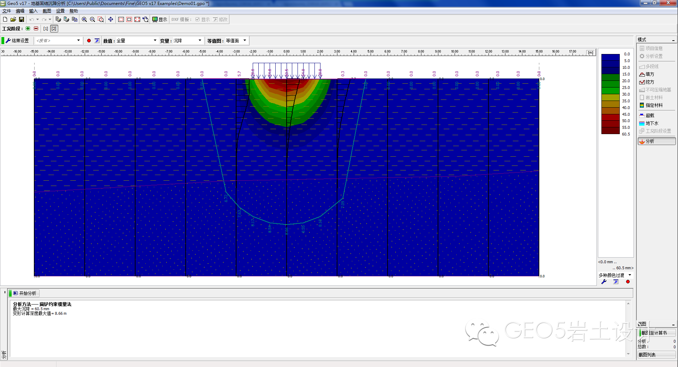Screen dimensions: 678x367
Task: Click the 结果设置 button
Action: coord(17,41)
